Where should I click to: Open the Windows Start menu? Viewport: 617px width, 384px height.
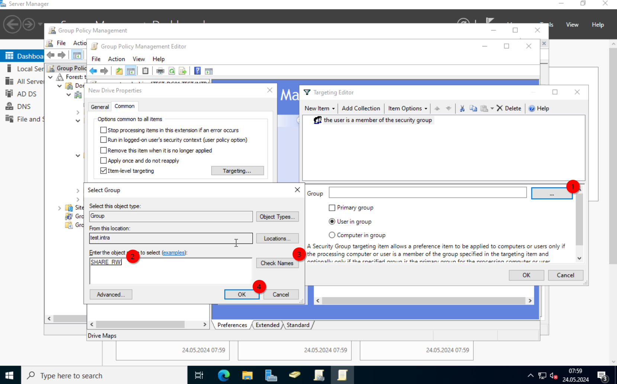(x=10, y=375)
